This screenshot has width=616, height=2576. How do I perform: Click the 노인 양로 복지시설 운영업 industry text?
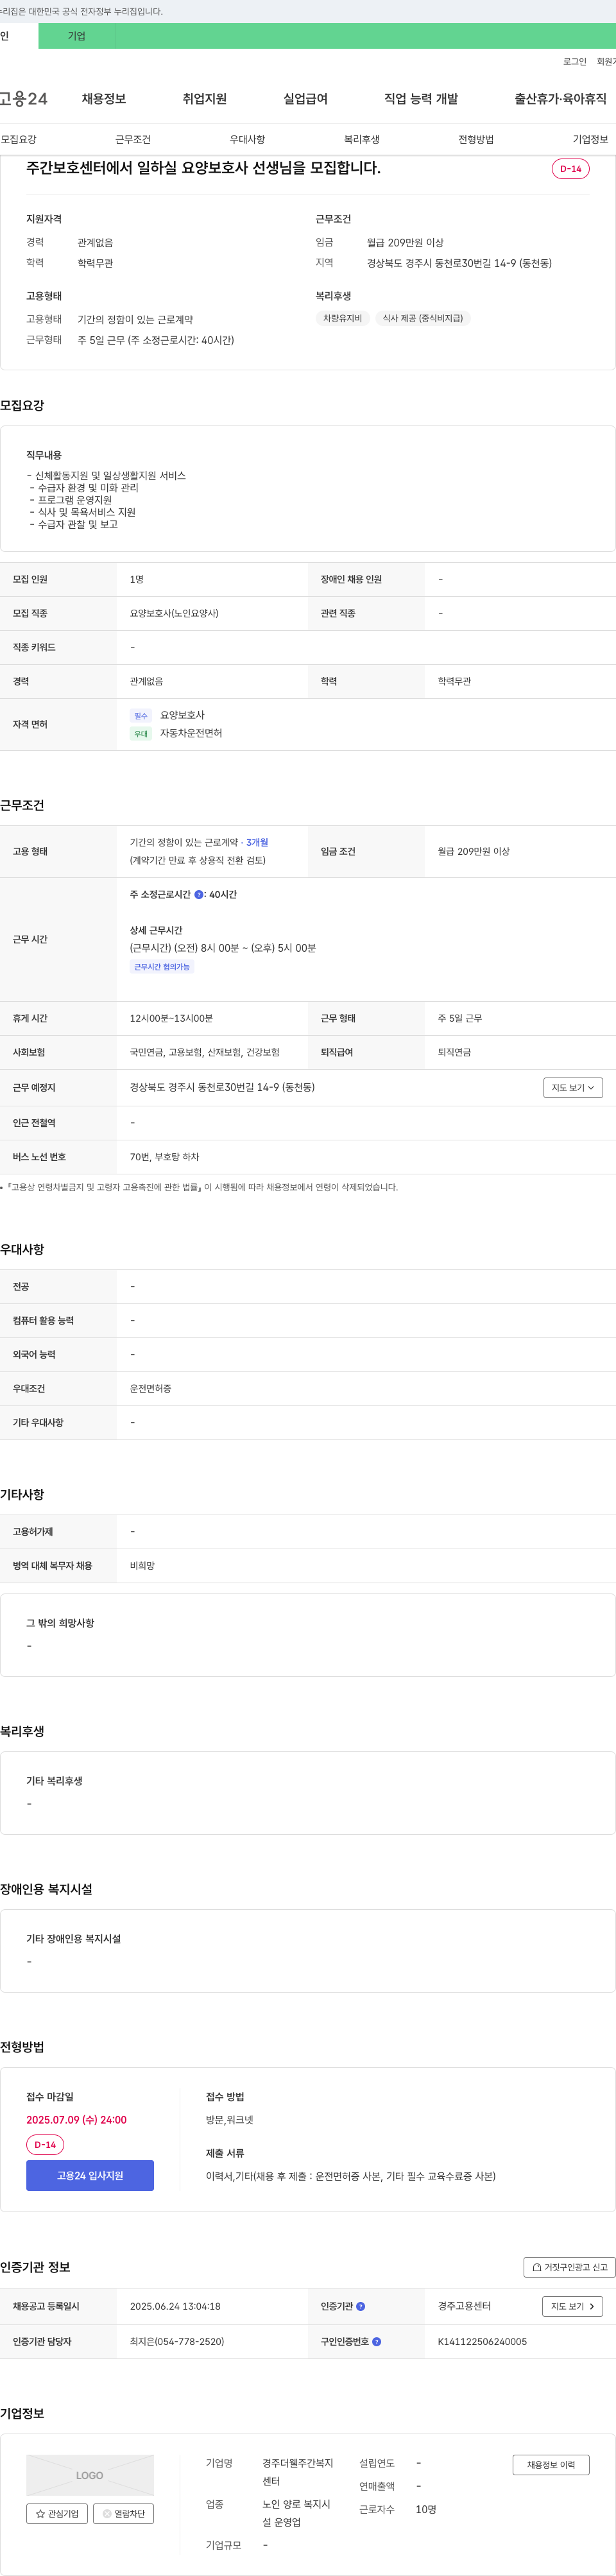(x=296, y=2513)
